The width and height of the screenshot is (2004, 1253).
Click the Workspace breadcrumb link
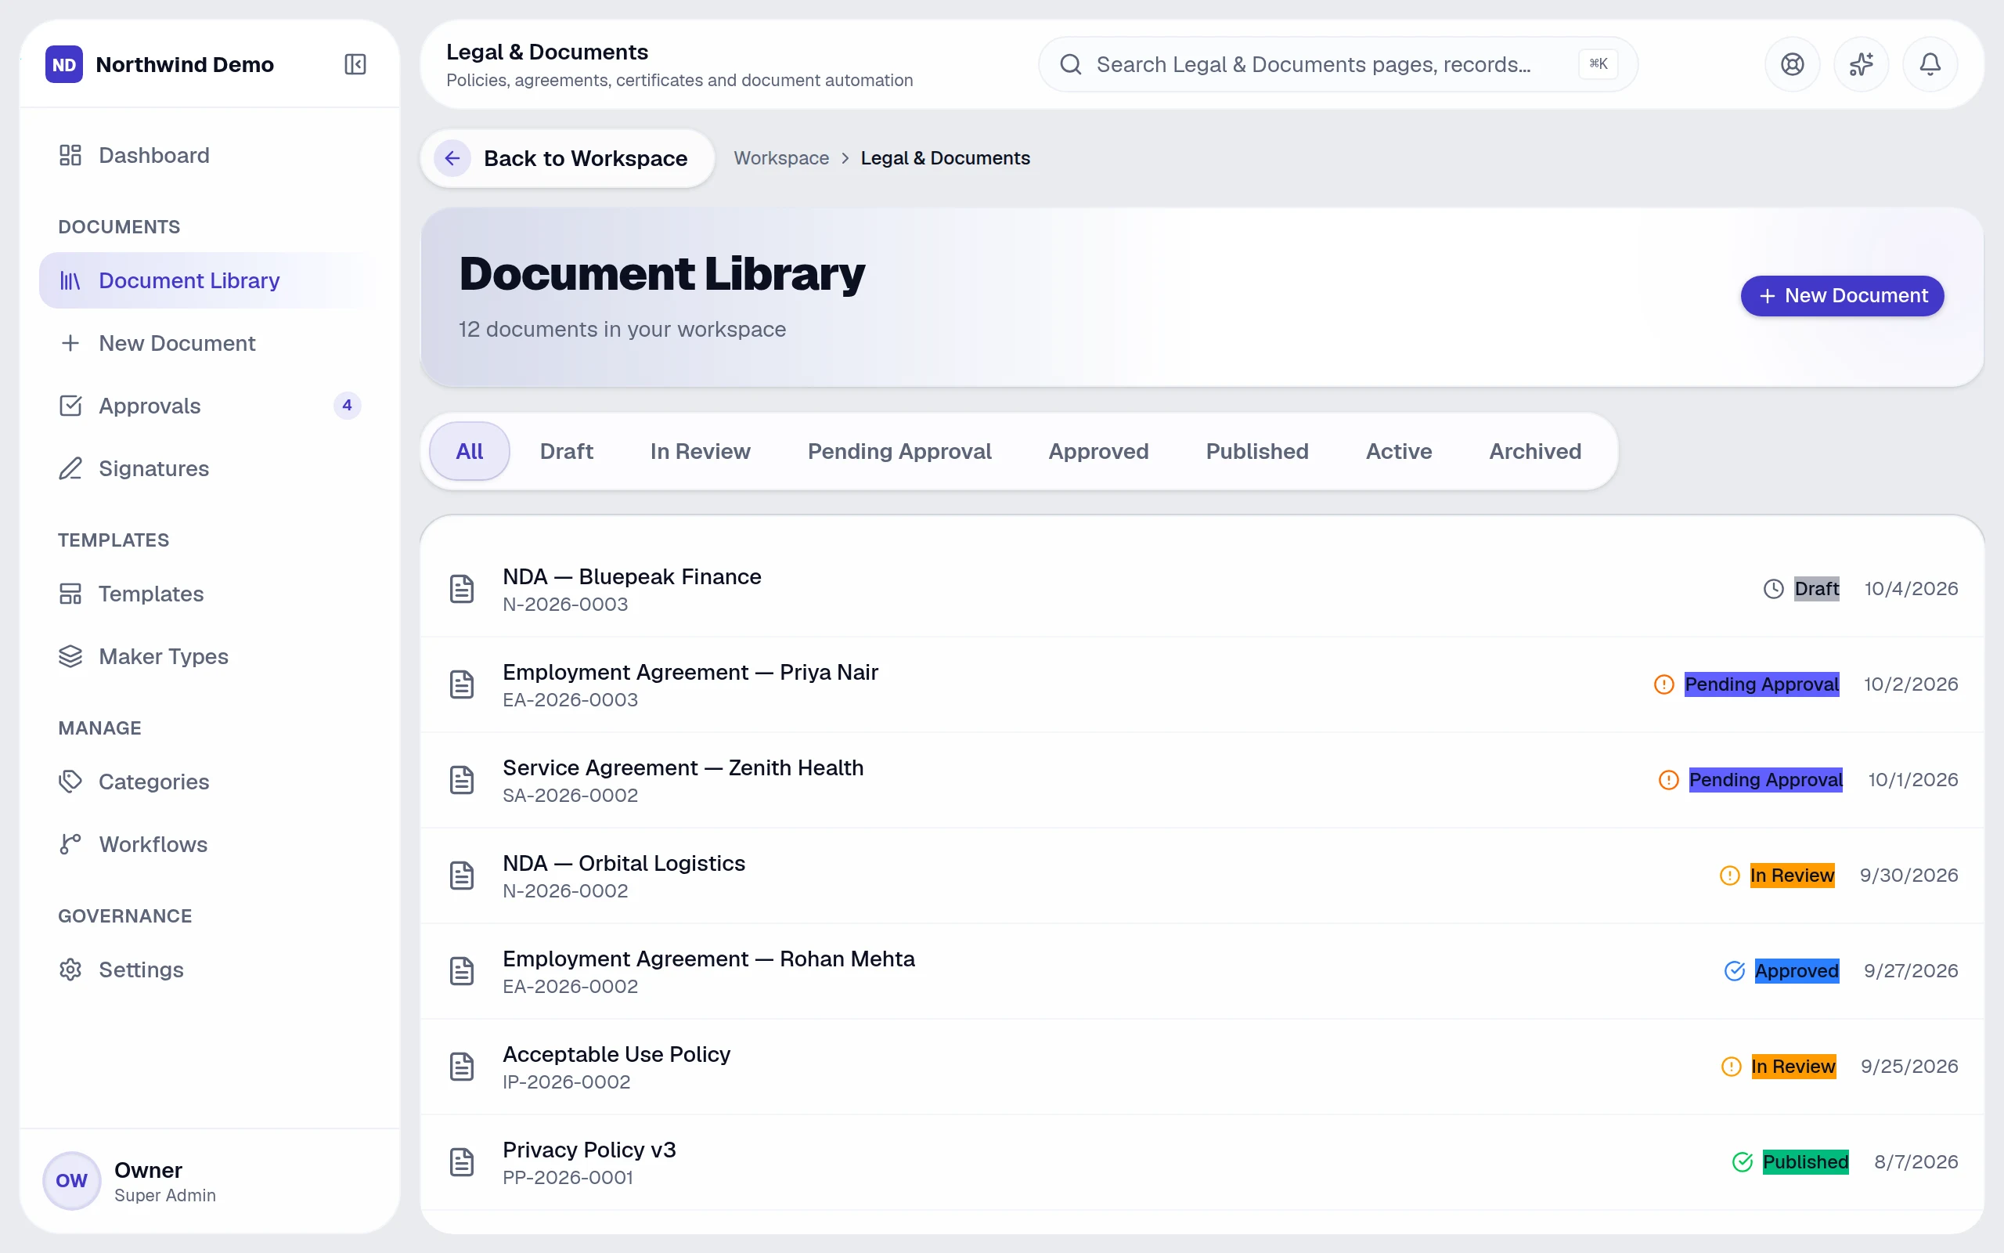781,158
